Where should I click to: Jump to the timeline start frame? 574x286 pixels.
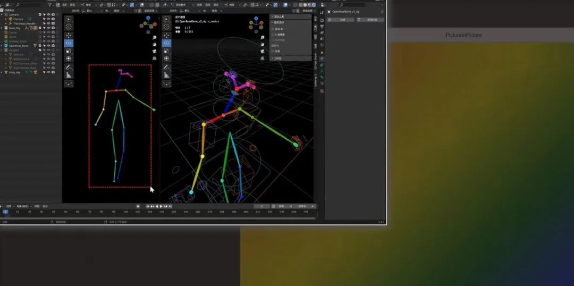148,207
